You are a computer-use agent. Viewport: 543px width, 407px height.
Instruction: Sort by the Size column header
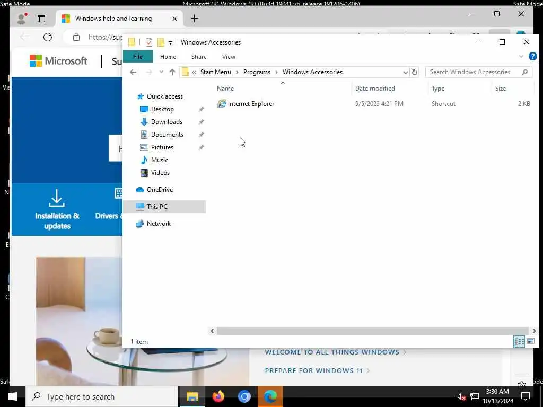501,89
